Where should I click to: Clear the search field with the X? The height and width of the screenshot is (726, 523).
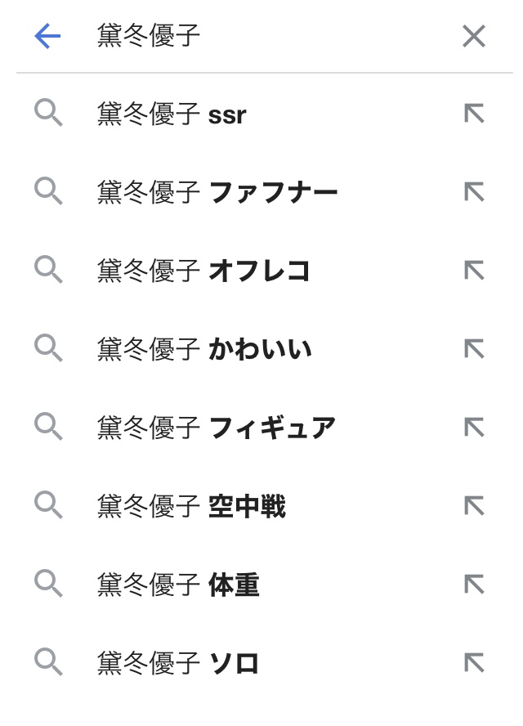tap(474, 36)
